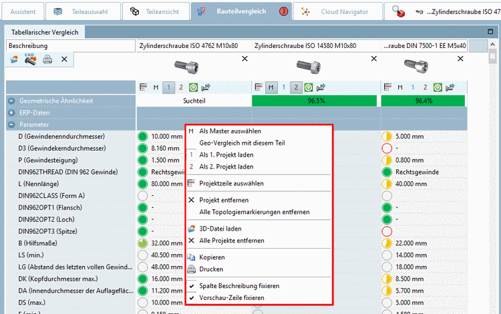Choose Als Master auswählen from context menu
The width and height of the screenshot is (501, 314).
259,131
